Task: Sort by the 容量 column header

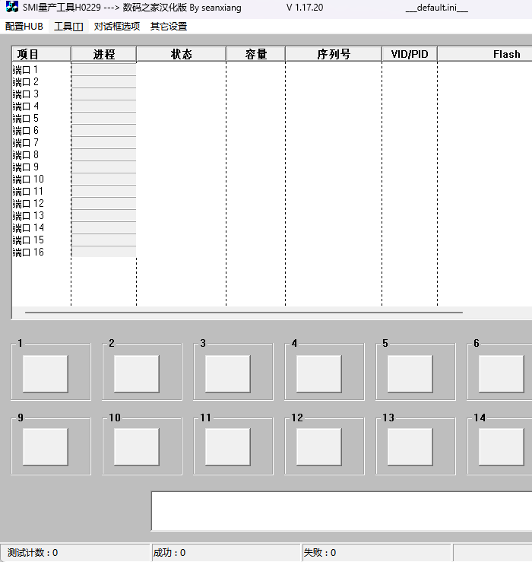Action: [x=255, y=54]
